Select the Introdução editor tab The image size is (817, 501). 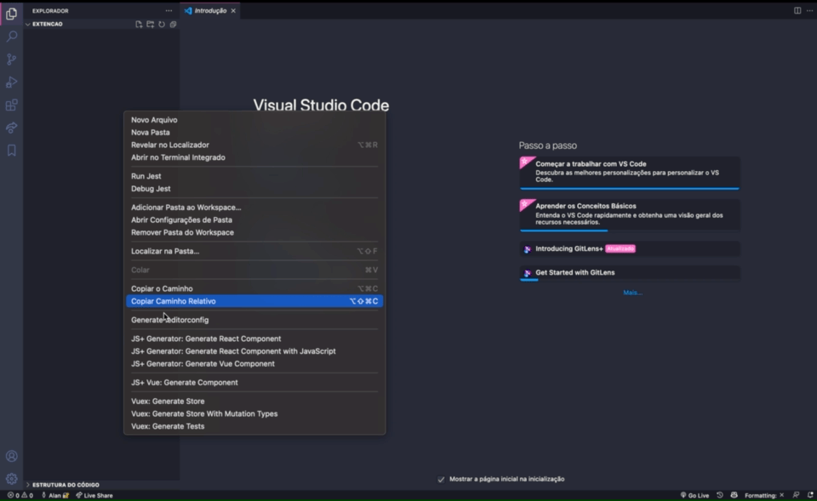pos(210,11)
